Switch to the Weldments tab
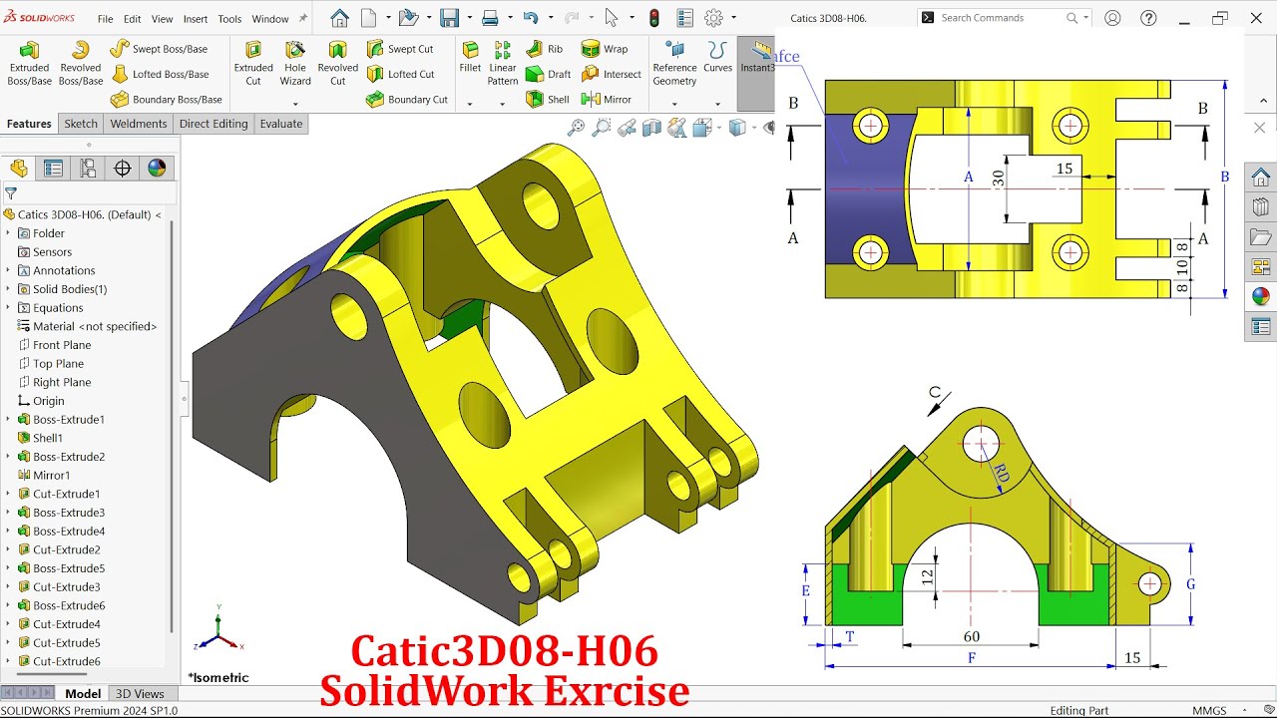Image resolution: width=1277 pixels, height=718 pixels. tap(139, 124)
